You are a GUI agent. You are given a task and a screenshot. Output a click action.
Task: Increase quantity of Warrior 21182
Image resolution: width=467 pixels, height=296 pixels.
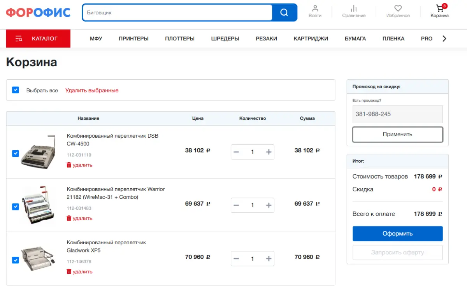point(269,205)
